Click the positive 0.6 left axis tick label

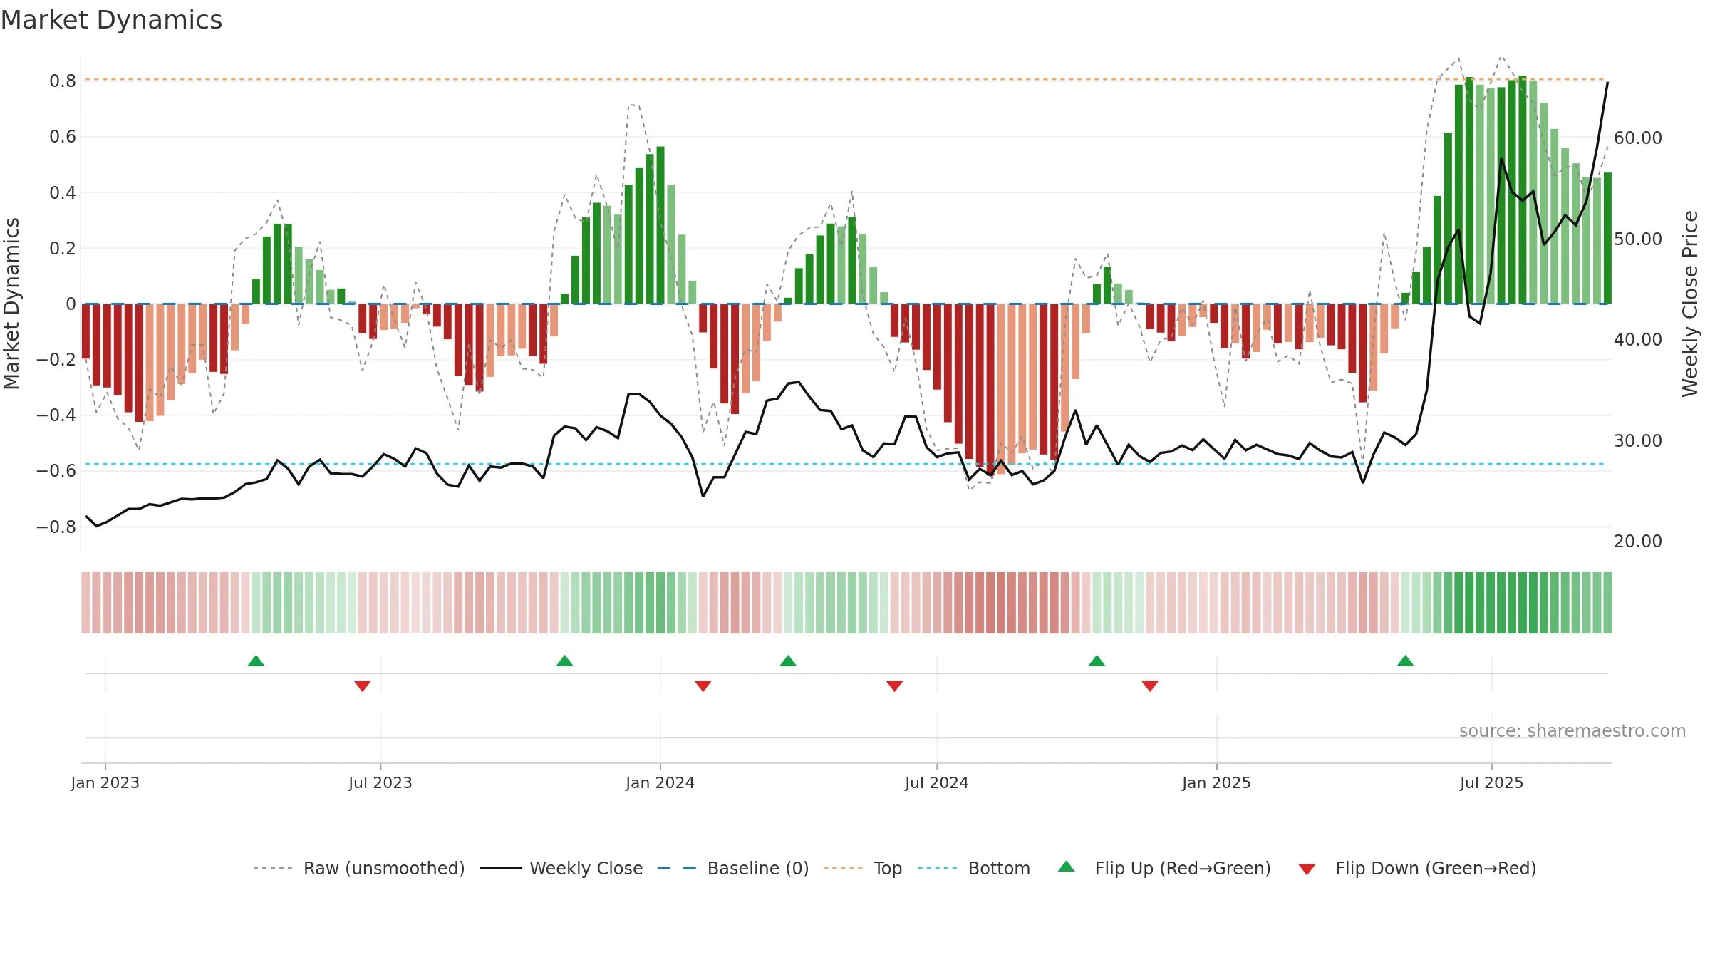coord(63,136)
